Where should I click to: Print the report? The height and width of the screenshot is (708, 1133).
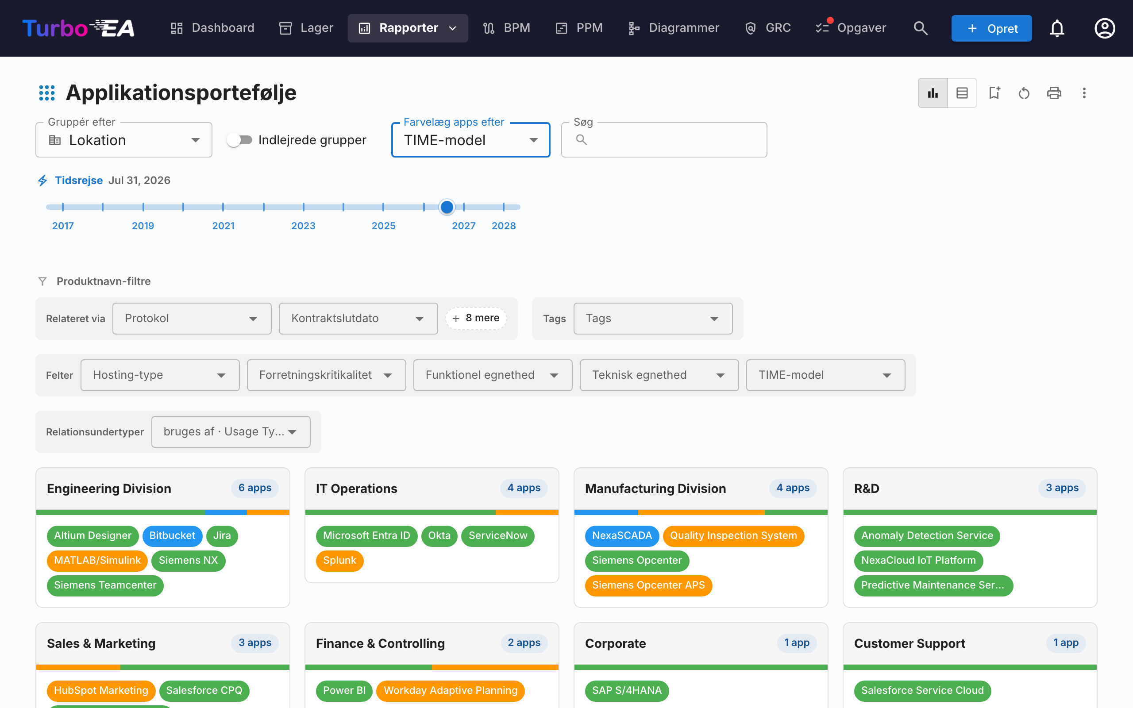click(1054, 93)
